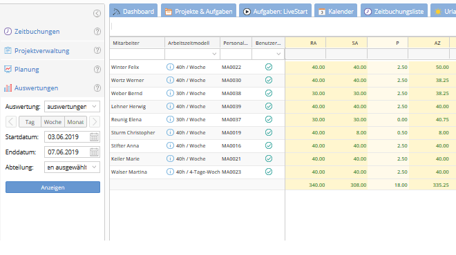
Task: Select Woche period button
Action: (53, 122)
